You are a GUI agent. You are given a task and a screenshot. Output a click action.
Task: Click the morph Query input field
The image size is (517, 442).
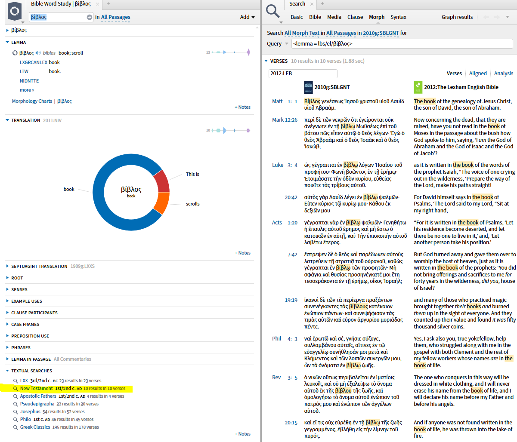(402, 44)
